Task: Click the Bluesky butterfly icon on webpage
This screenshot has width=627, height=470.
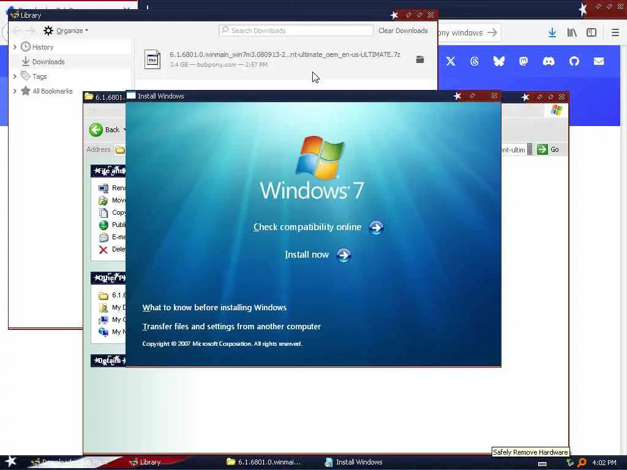Action: (x=499, y=61)
